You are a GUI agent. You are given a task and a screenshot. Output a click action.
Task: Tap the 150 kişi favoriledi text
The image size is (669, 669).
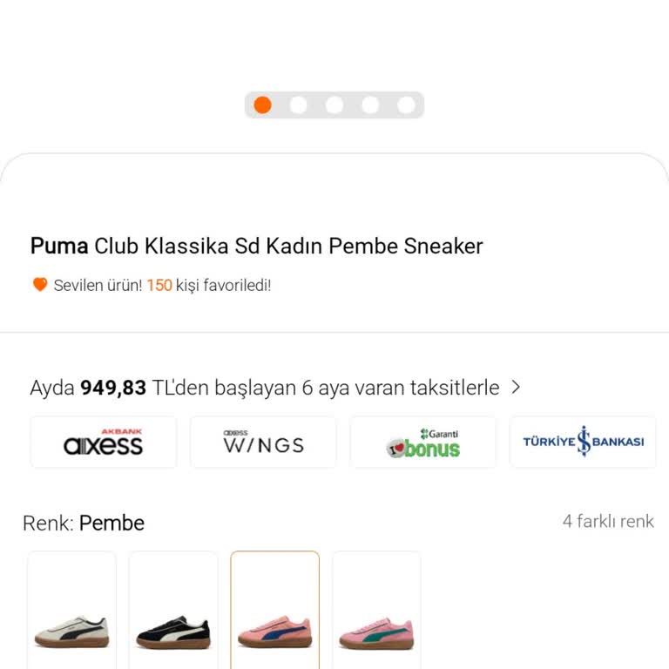tap(209, 285)
